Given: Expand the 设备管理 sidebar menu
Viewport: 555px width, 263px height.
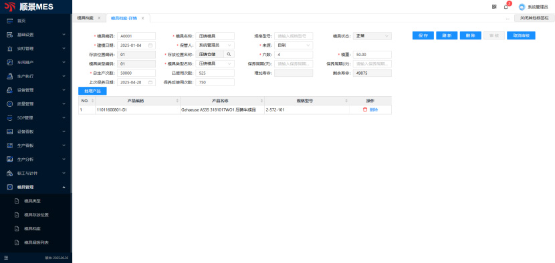Looking at the screenshot, I should click(35, 90).
